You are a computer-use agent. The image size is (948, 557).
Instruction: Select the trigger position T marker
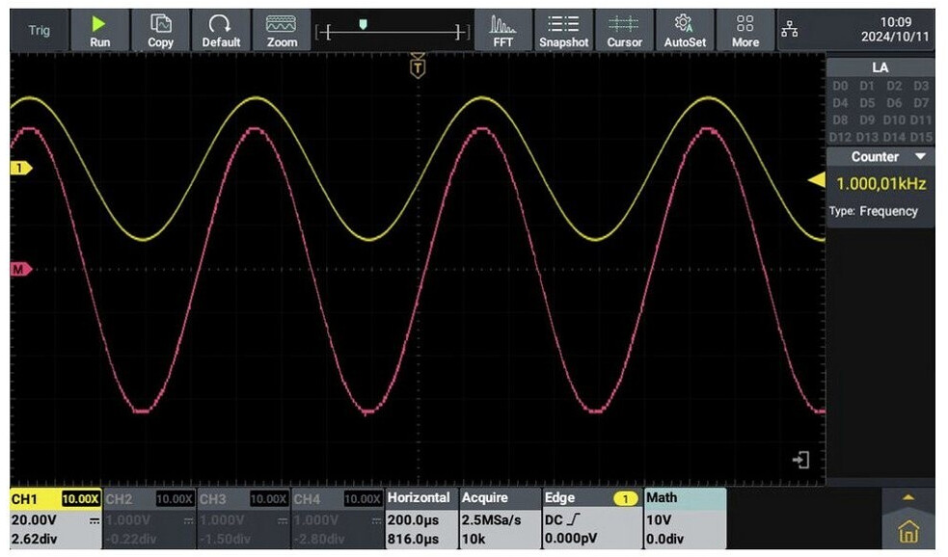(418, 67)
